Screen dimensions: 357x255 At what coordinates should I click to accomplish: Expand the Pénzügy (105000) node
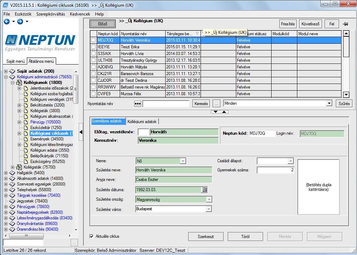click(19, 122)
